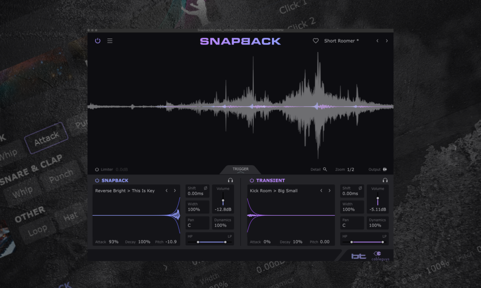Go to the previous global preset
The height and width of the screenshot is (288, 481).
377,41
